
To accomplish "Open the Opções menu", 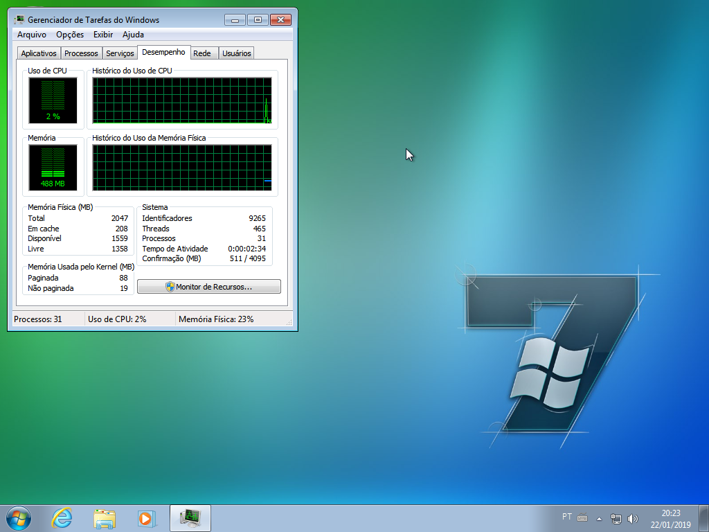I will click(70, 34).
